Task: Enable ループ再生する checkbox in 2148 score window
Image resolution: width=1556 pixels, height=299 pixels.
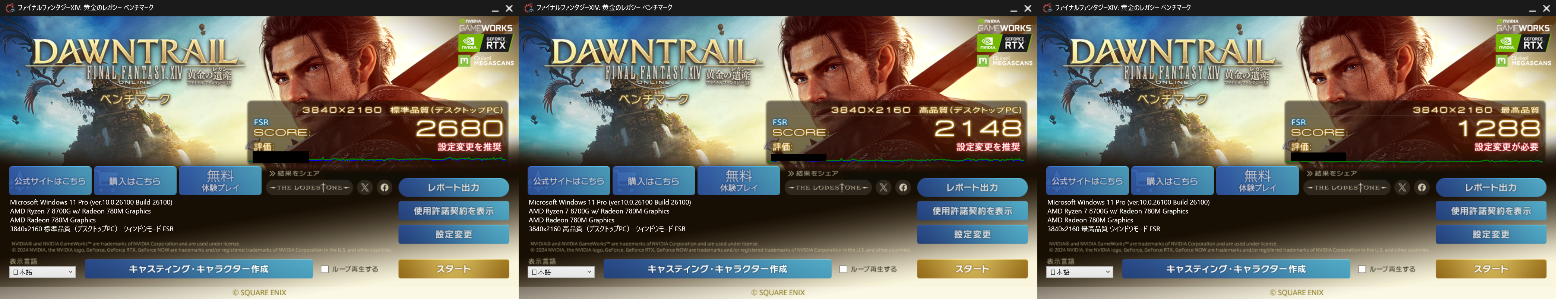Action: (844, 270)
